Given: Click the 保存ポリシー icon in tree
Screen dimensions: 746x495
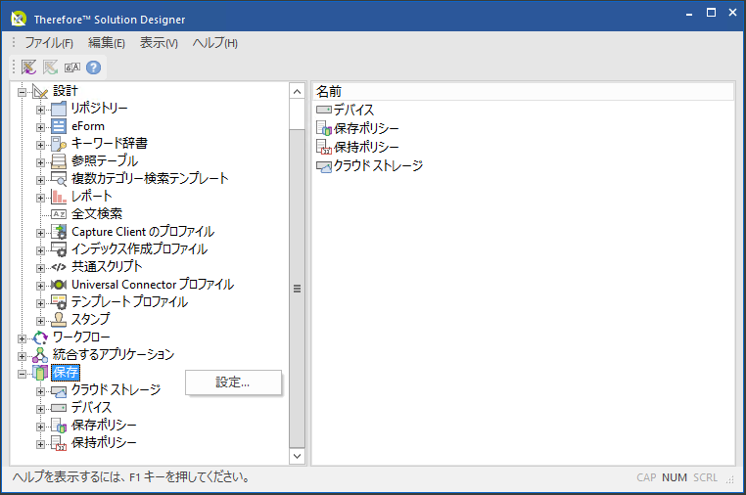Looking at the screenshot, I should [59, 426].
